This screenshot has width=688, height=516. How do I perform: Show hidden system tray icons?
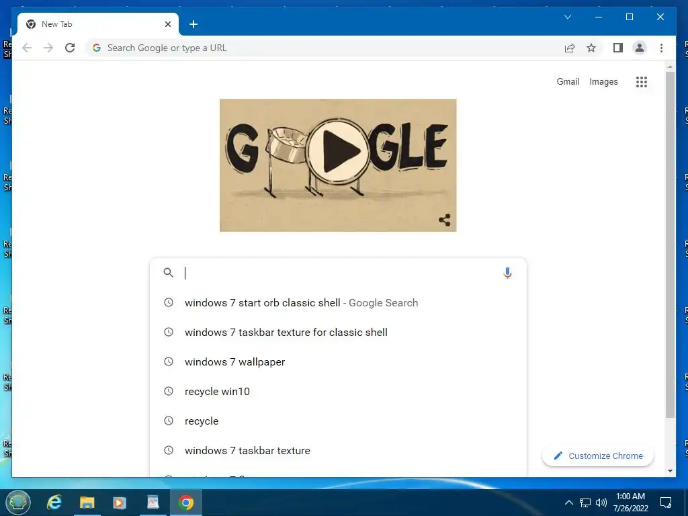(x=568, y=503)
